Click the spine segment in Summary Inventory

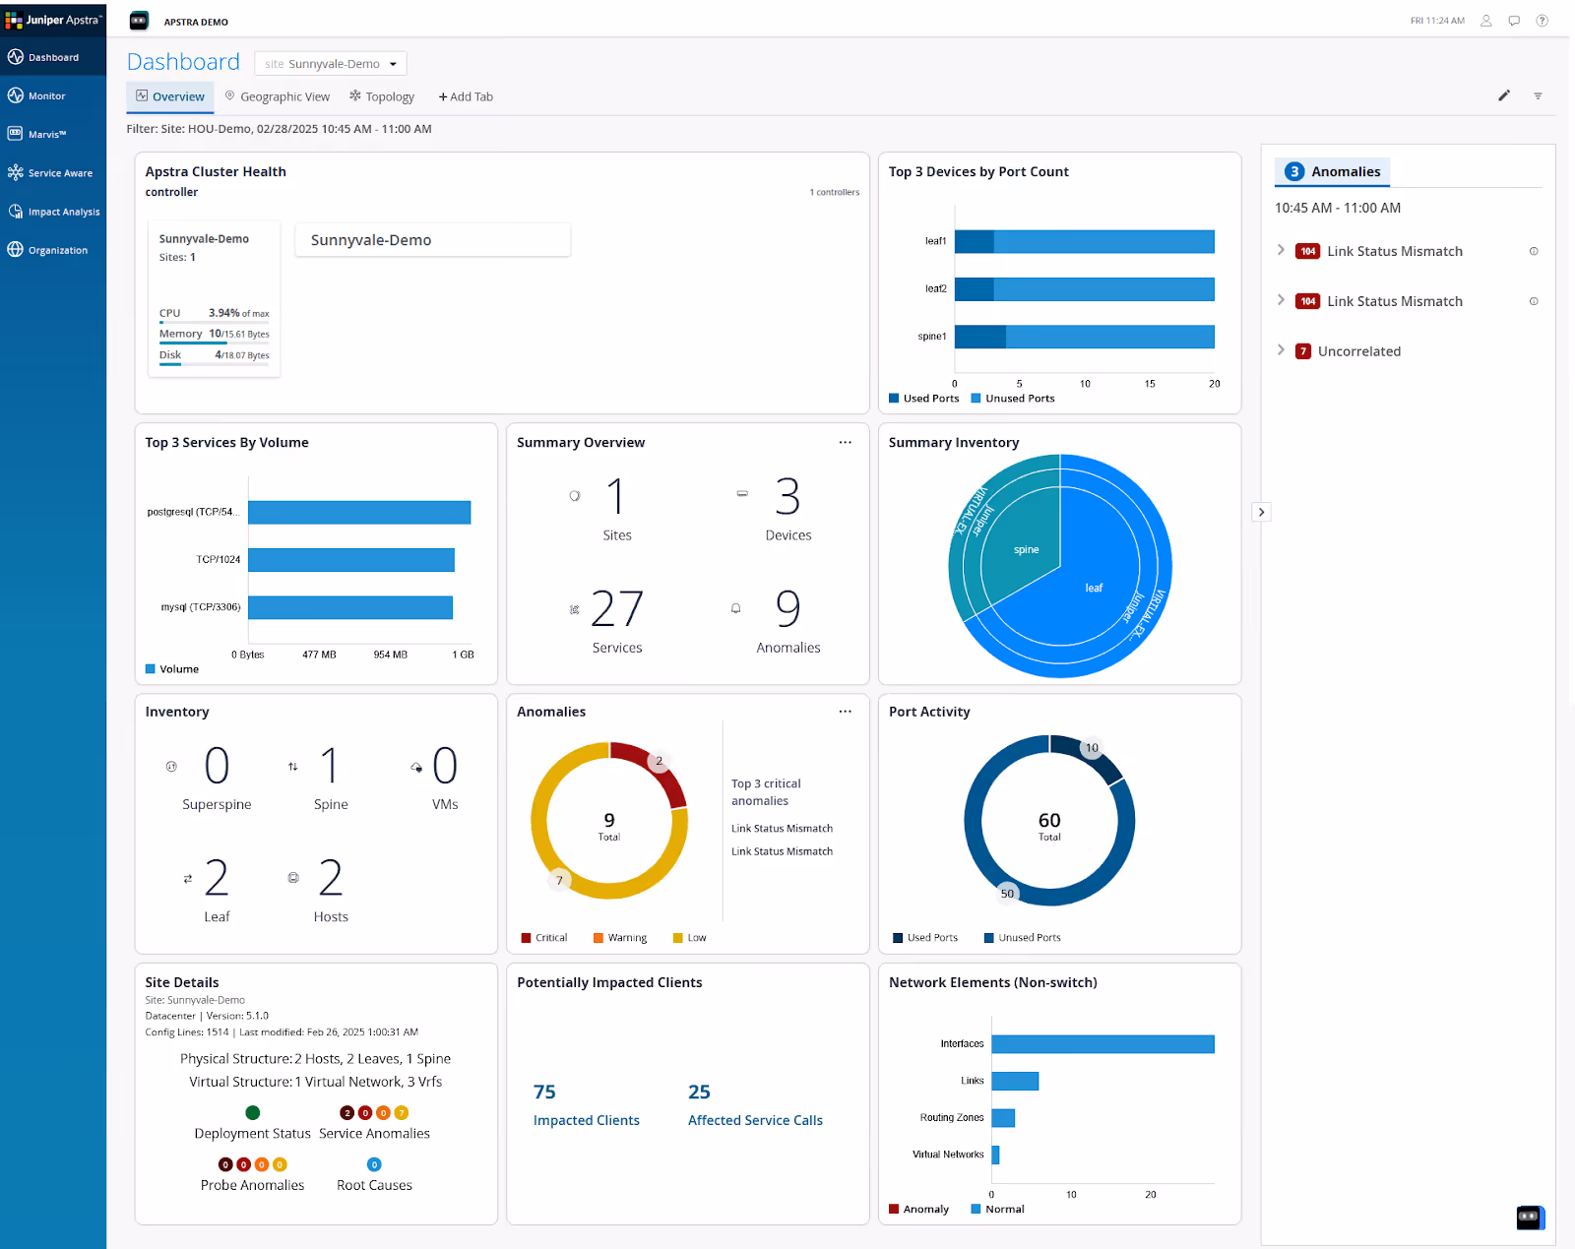tap(1026, 549)
